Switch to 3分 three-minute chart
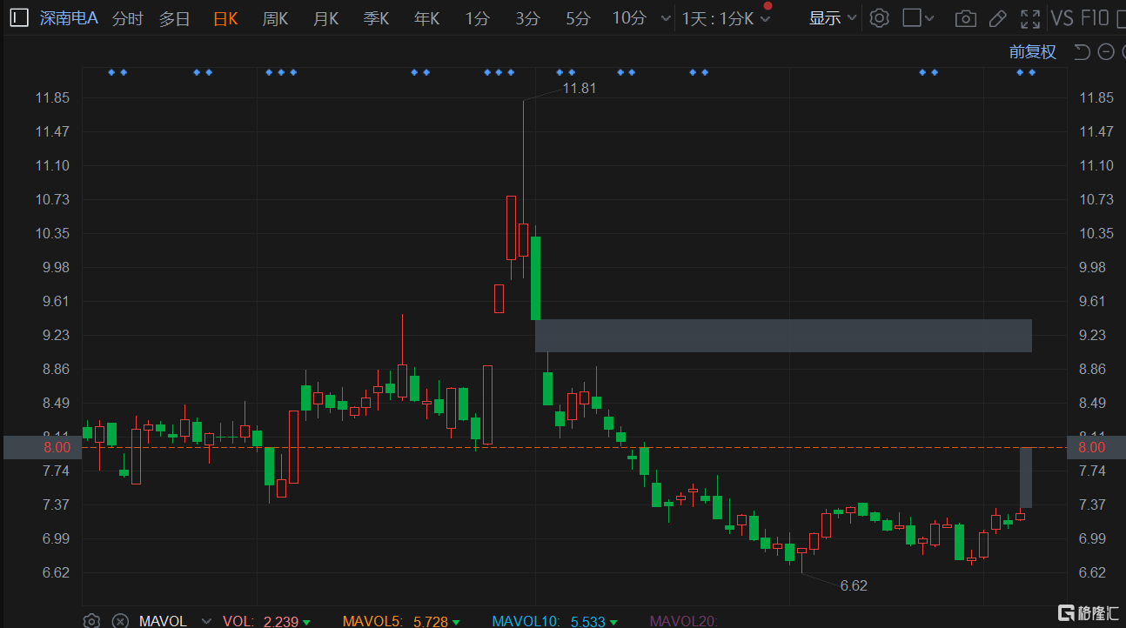This screenshot has height=628, width=1126. 527,18
